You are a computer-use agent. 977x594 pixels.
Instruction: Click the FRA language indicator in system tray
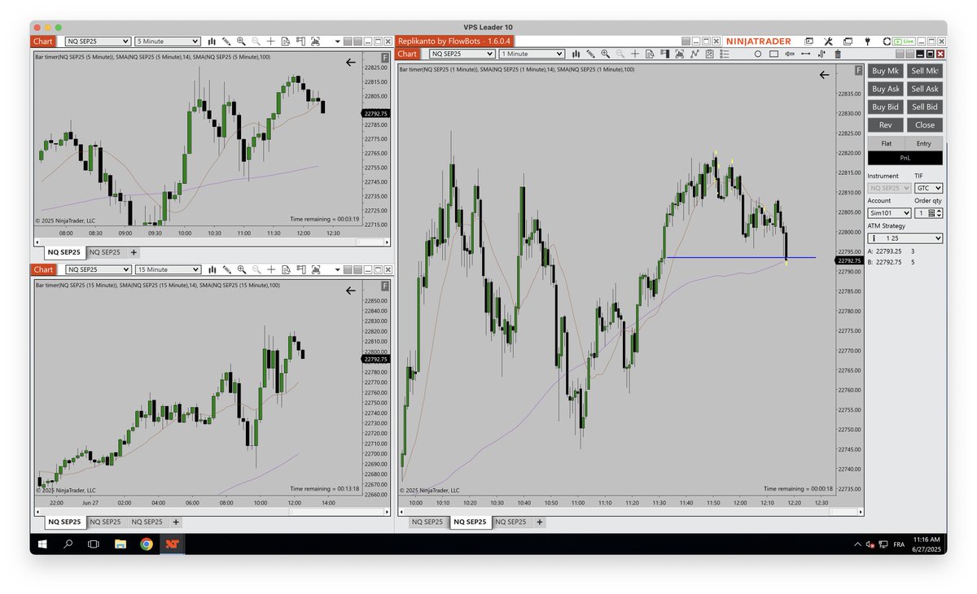[x=899, y=544]
